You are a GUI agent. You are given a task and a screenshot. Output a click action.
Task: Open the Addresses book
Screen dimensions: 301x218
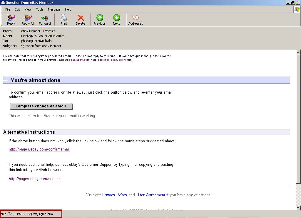coord(136,20)
